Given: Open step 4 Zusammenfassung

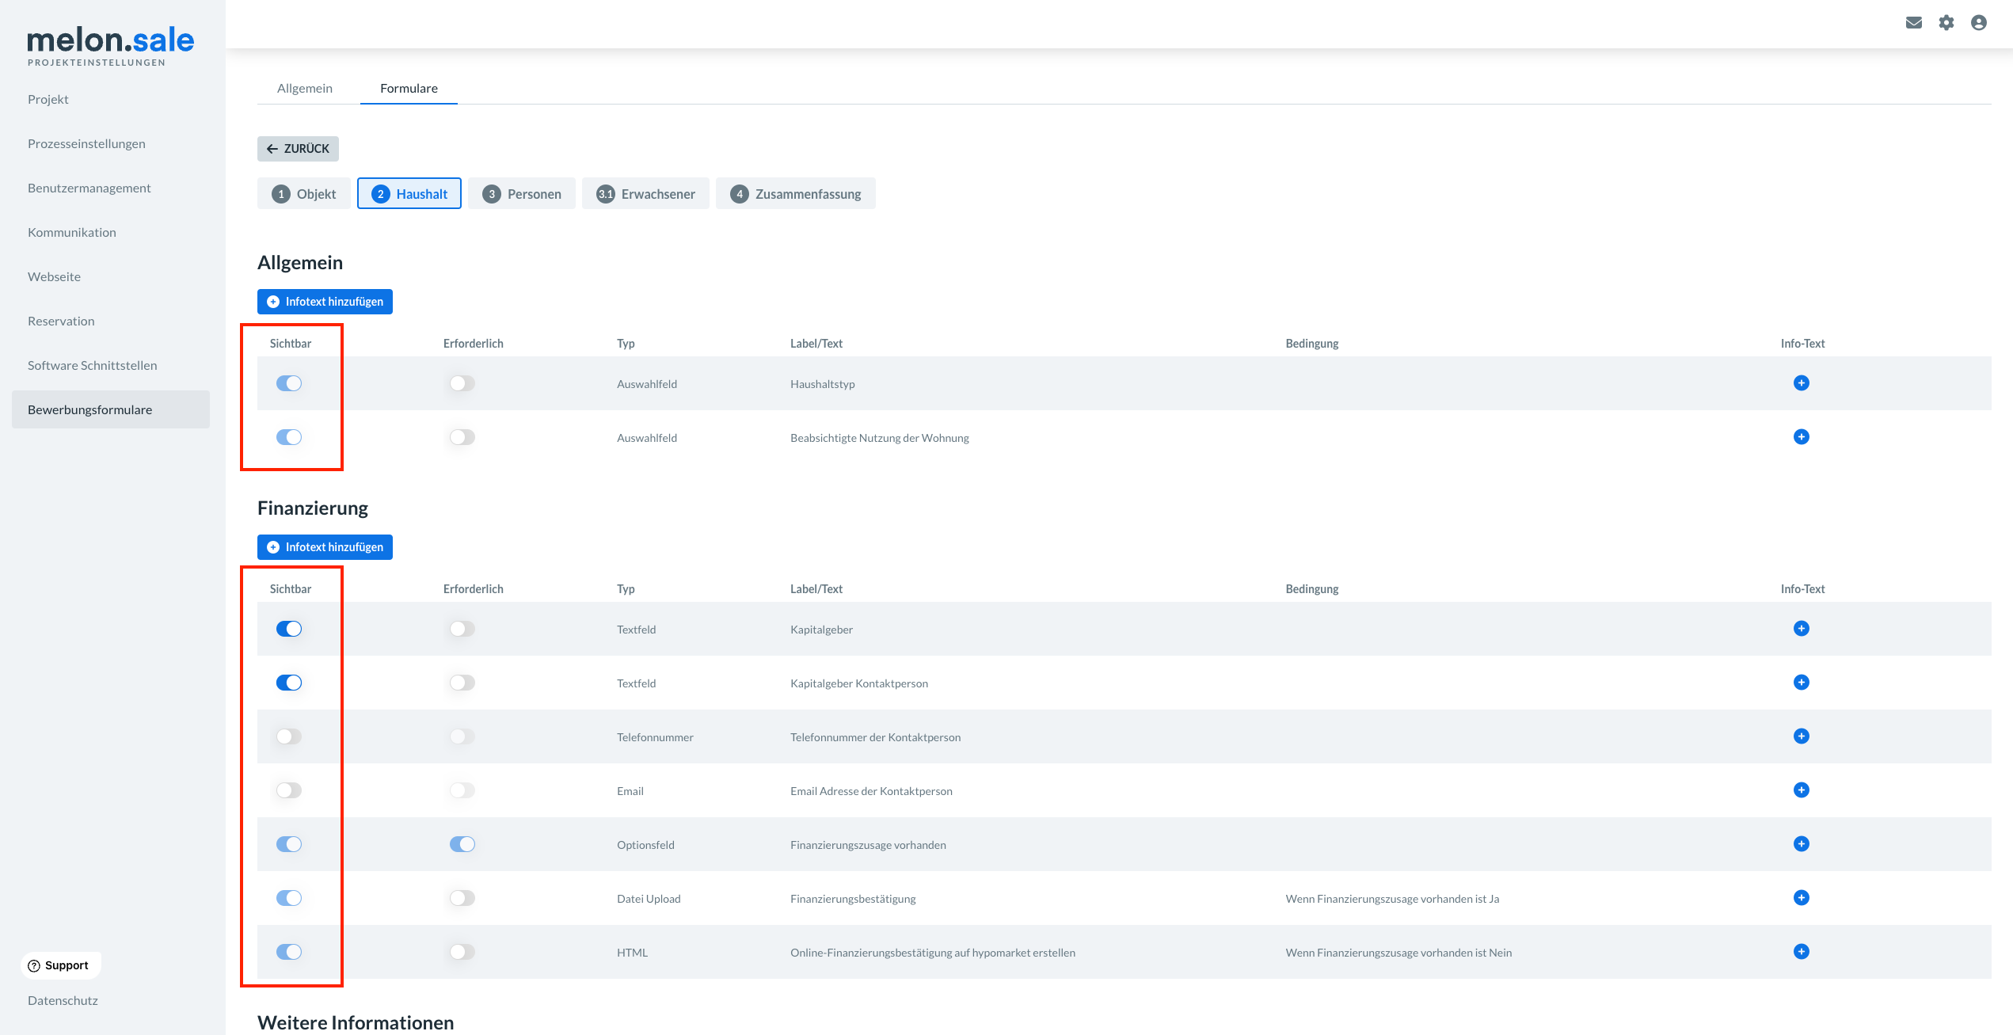Looking at the screenshot, I should pyautogui.click(x=795, y=194).
